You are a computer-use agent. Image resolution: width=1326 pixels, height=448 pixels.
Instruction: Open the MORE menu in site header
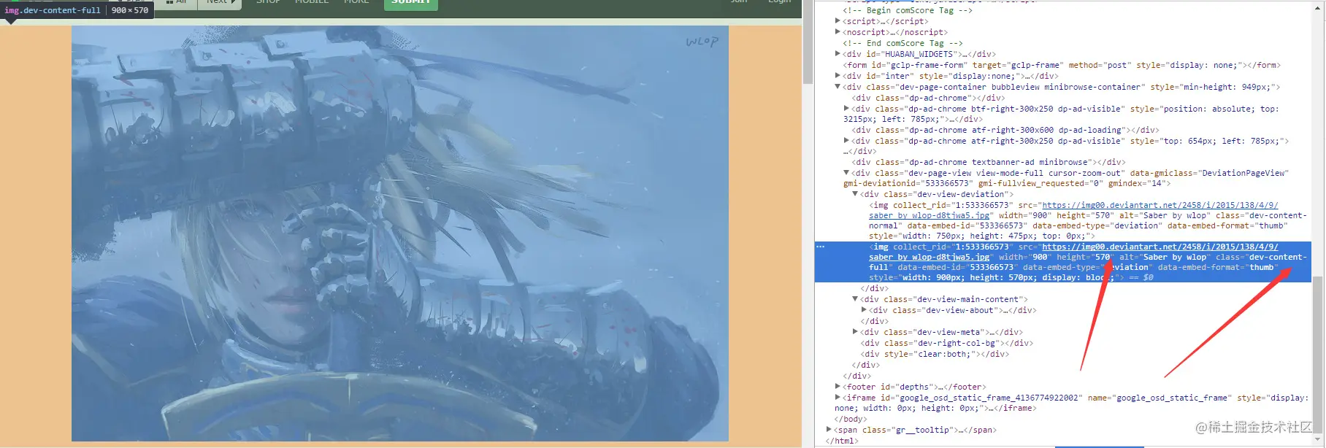(x=356, y=2)
